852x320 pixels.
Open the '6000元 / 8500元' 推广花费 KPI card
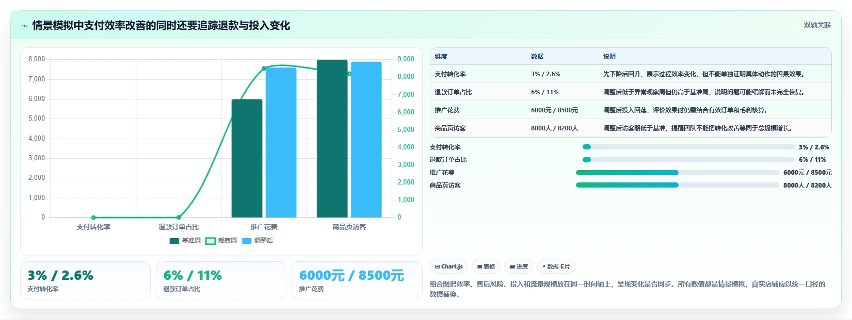pos(357,280)
